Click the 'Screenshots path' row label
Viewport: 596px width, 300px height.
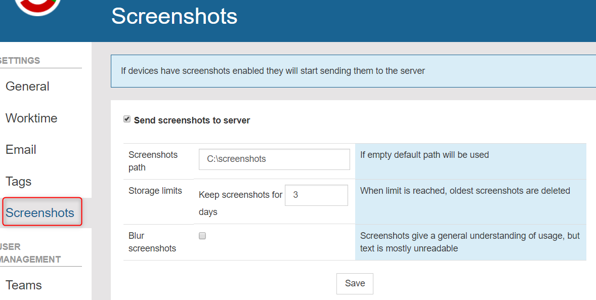[153, 161]
